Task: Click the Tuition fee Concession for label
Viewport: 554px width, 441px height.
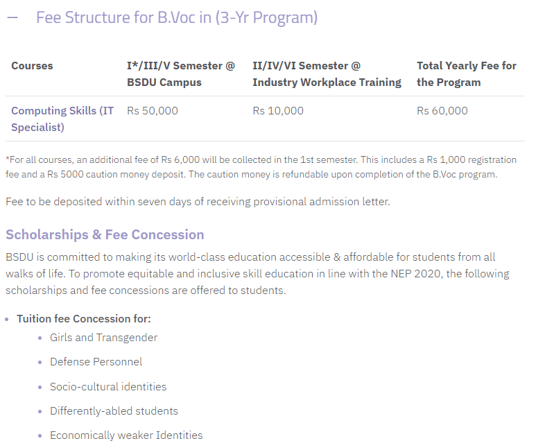Action: (84, 319)
